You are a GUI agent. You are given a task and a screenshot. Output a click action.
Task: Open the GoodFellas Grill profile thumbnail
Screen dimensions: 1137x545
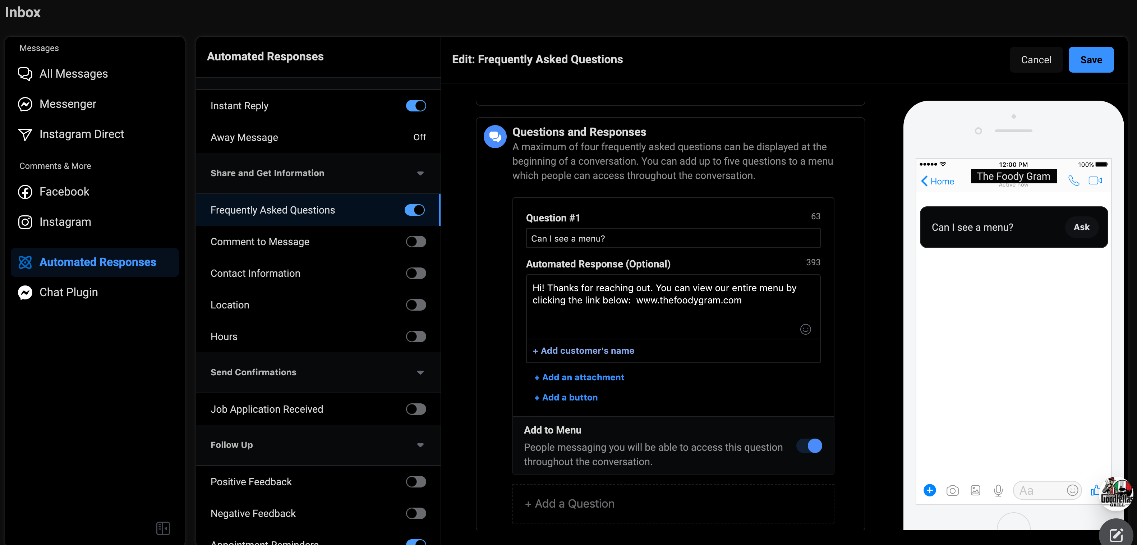pos(1117,493)
